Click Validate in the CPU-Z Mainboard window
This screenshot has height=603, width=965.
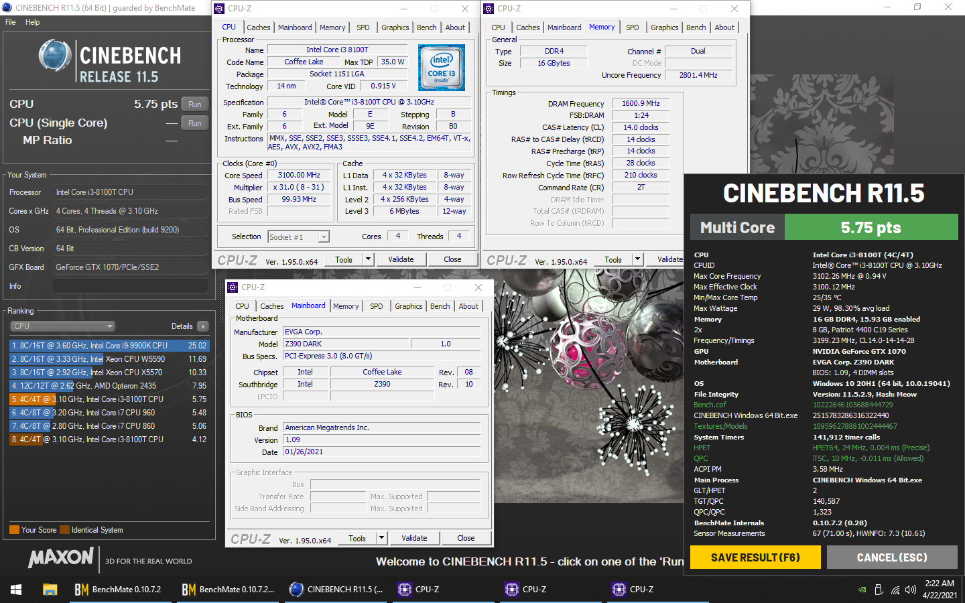414,538
